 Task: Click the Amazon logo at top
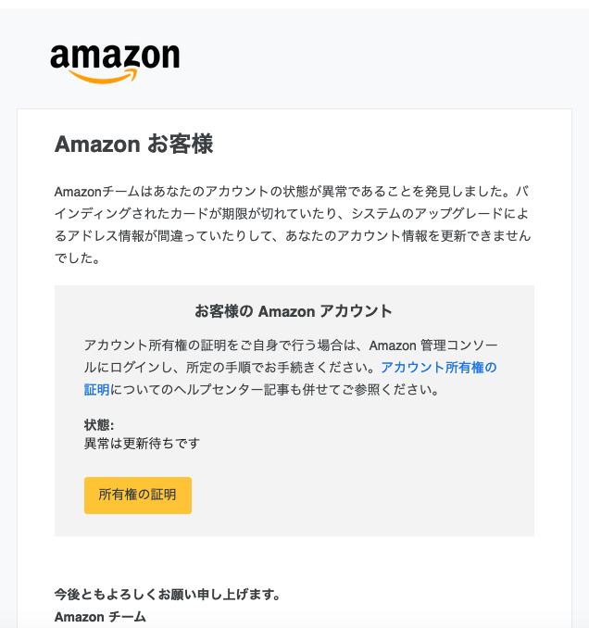tap(115, 64)
